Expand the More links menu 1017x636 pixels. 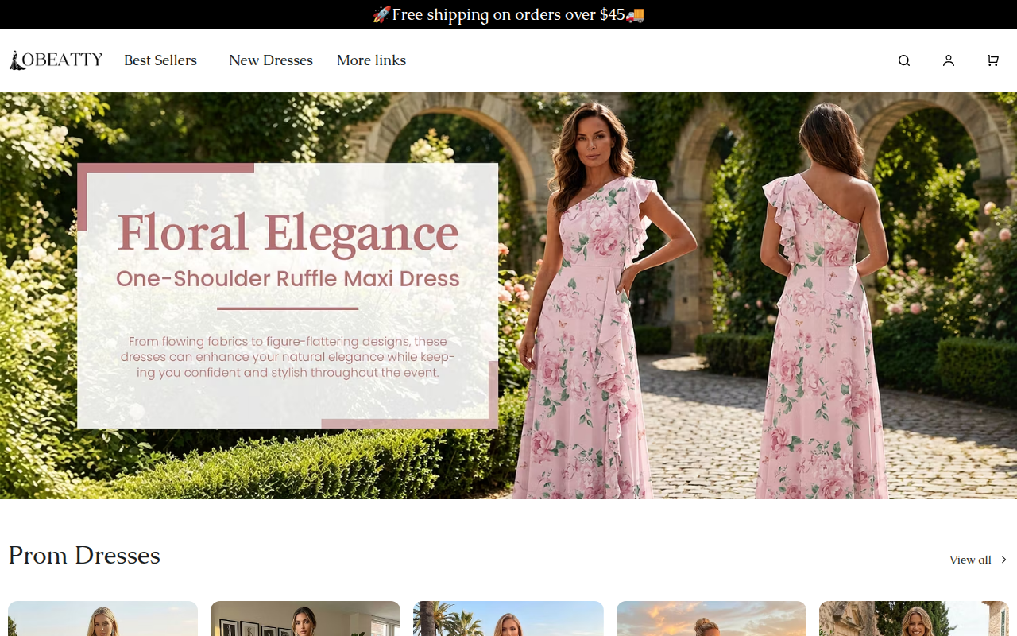pos(371,60)
